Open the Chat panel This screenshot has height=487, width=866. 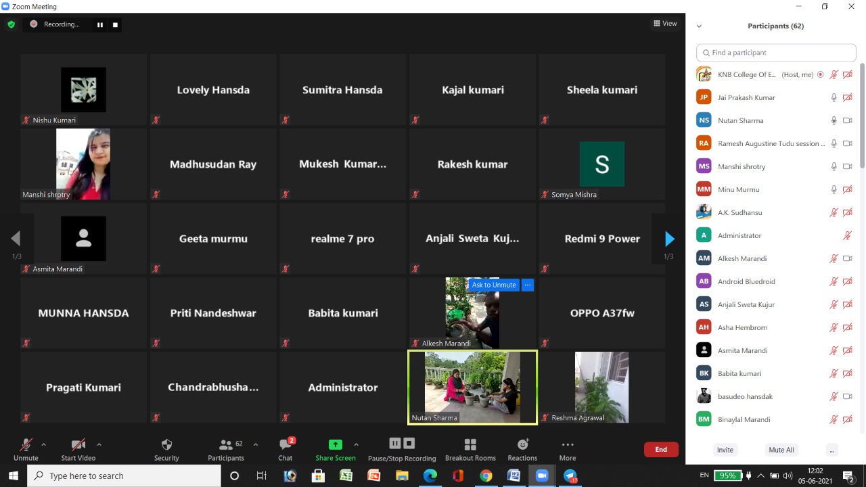coord(286,449)
